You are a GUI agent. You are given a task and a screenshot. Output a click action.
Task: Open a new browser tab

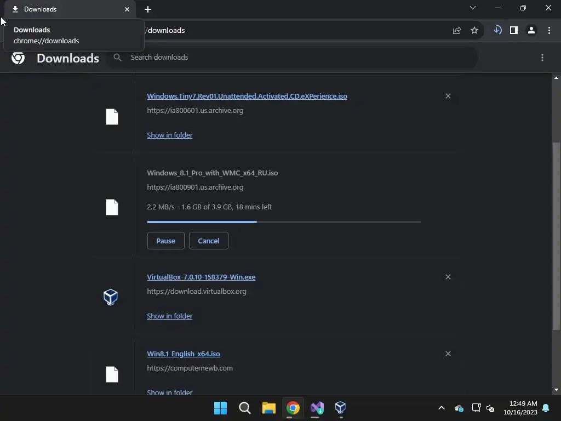148,9
